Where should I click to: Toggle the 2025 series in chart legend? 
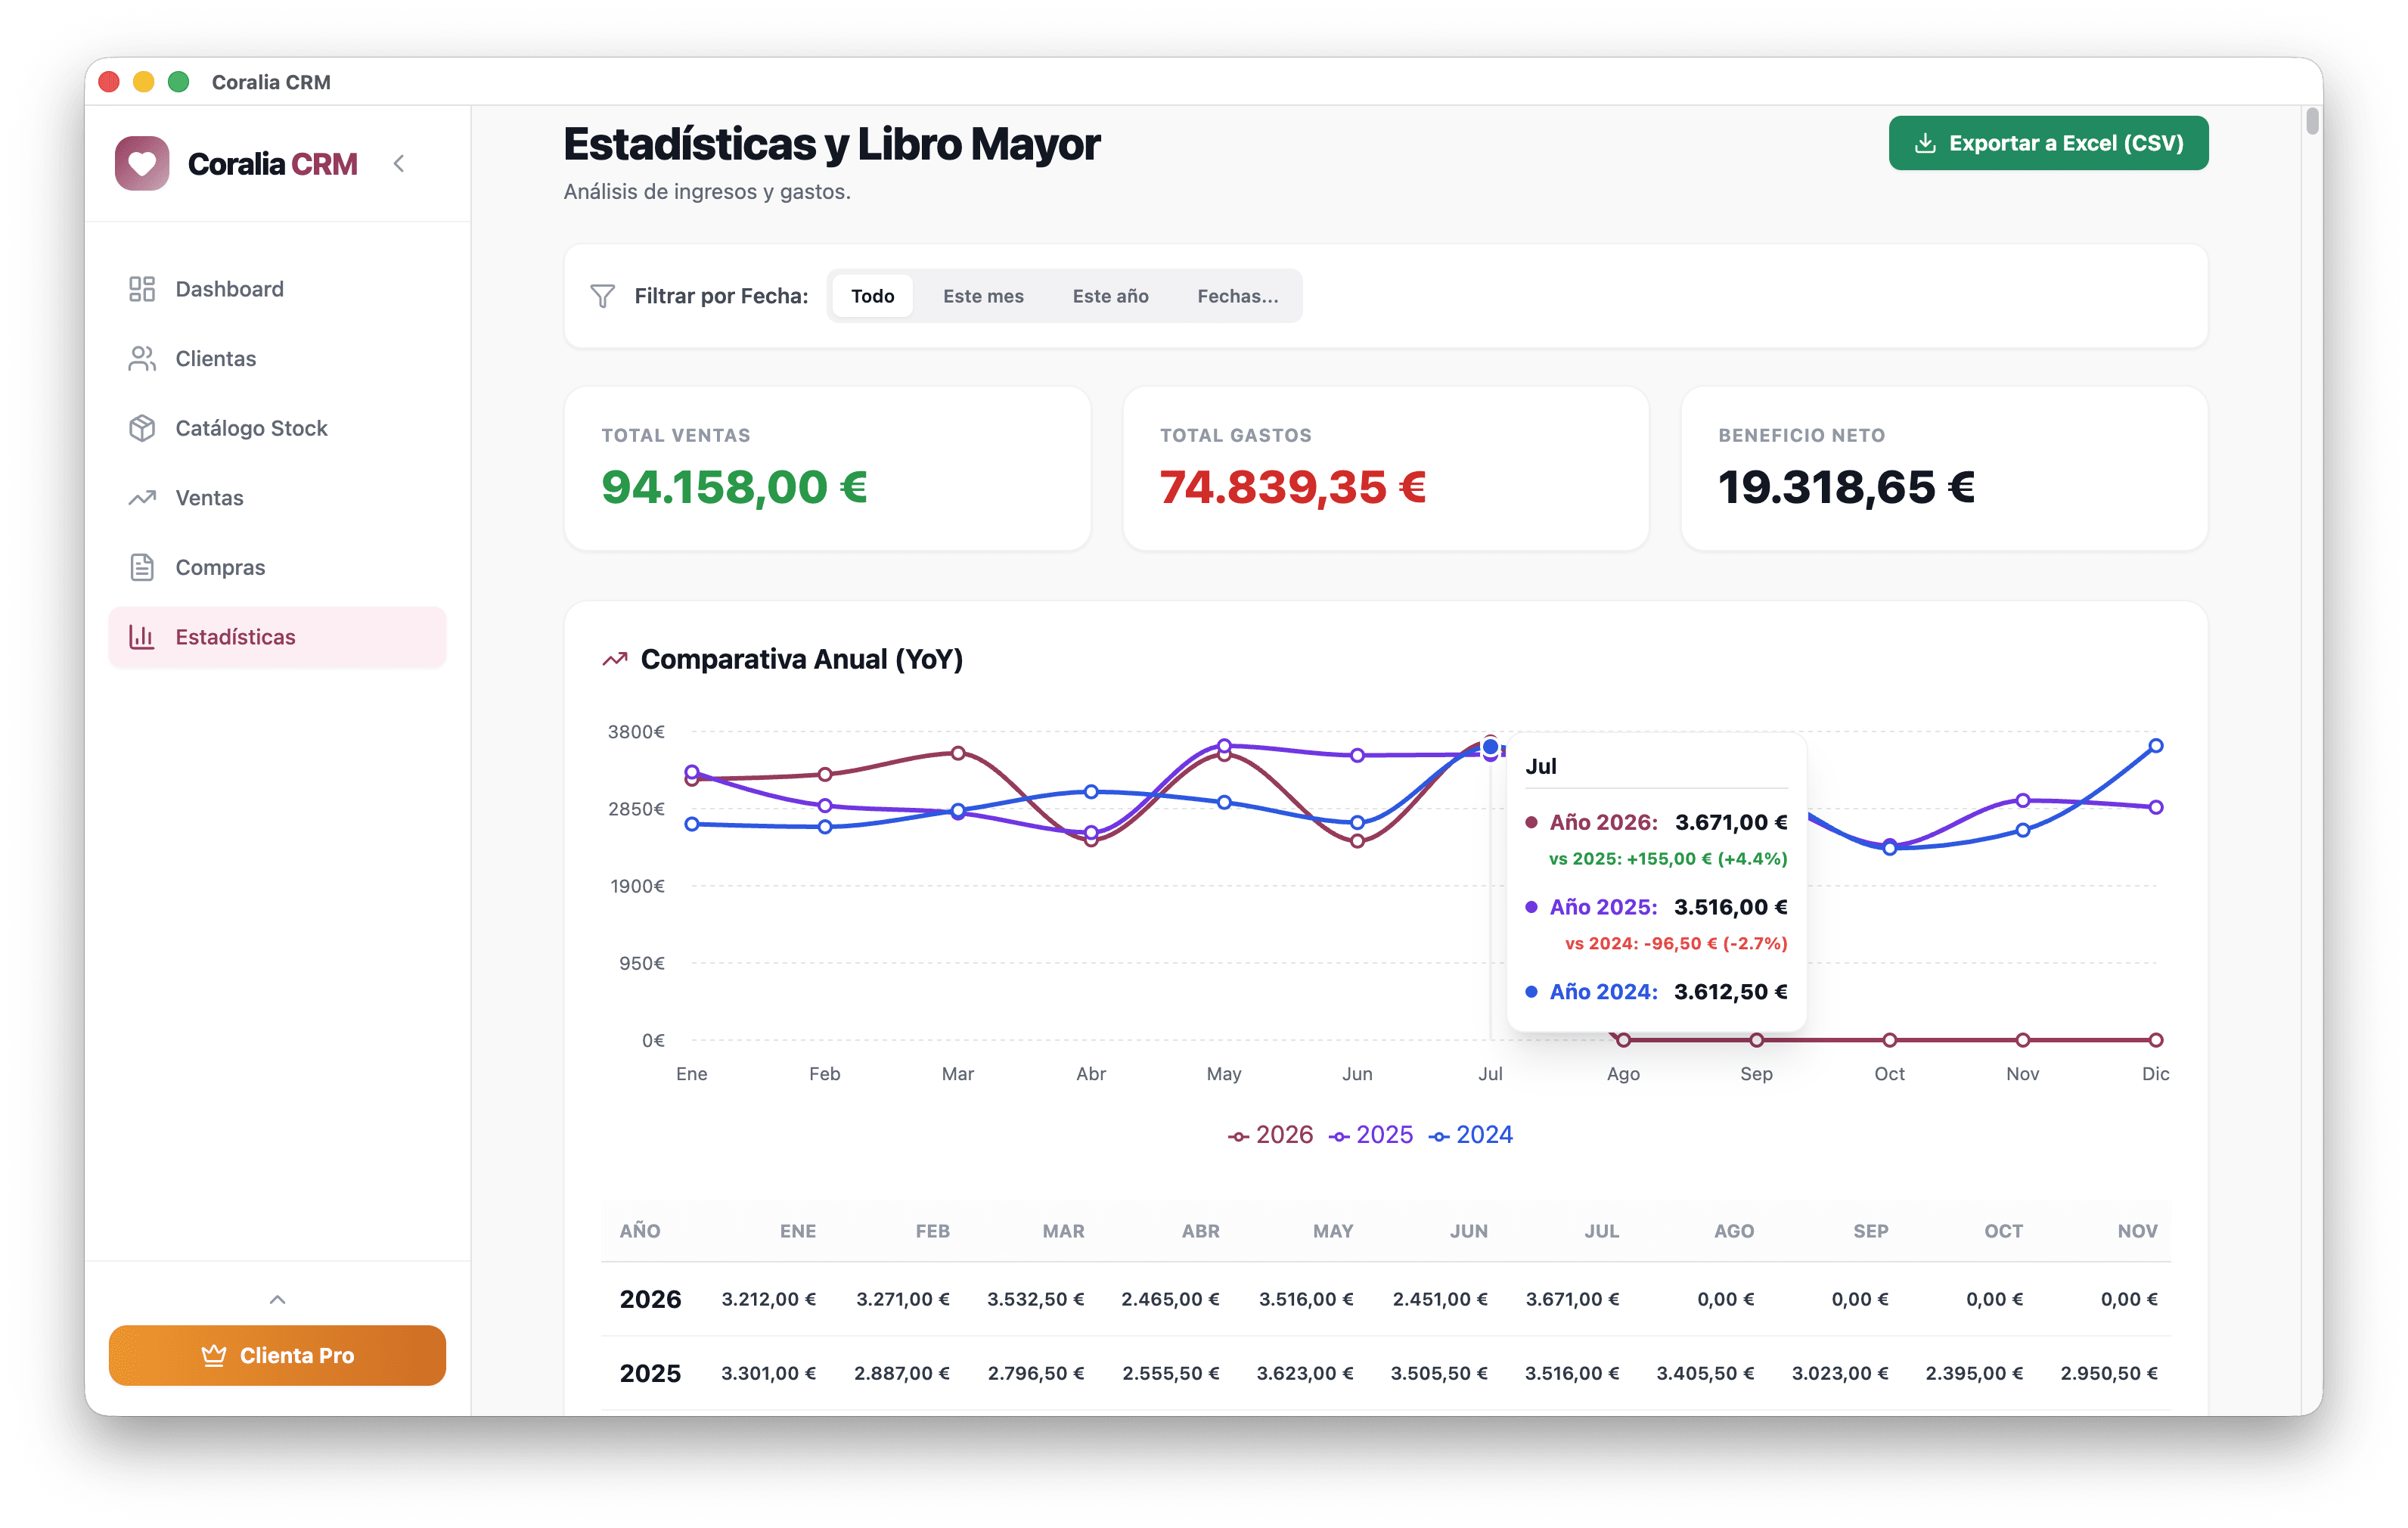[x=1371, y=1135]
